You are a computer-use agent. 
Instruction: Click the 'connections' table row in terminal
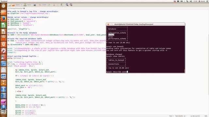(114, 64)
